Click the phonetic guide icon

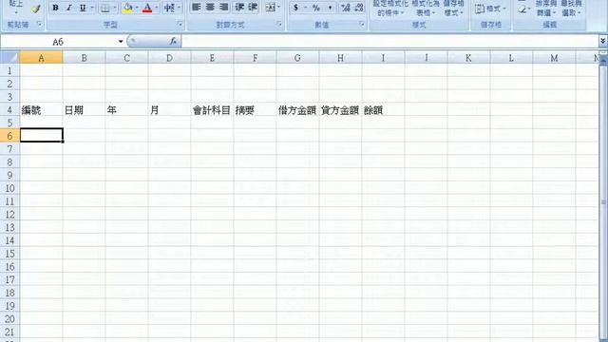(170, 8)
